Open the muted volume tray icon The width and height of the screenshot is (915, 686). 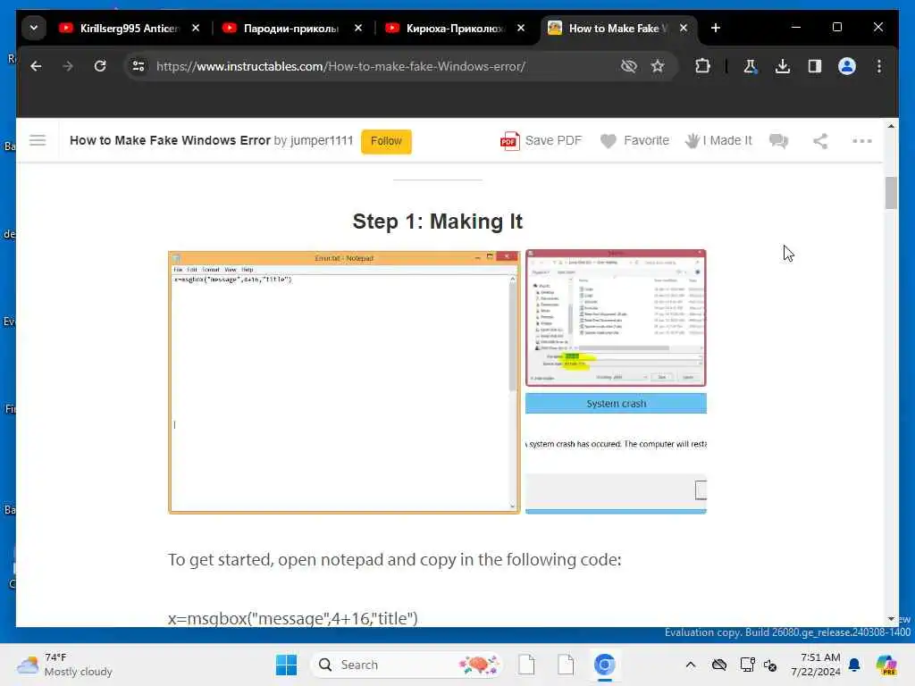pyautogui.click(x=770, y=665)
